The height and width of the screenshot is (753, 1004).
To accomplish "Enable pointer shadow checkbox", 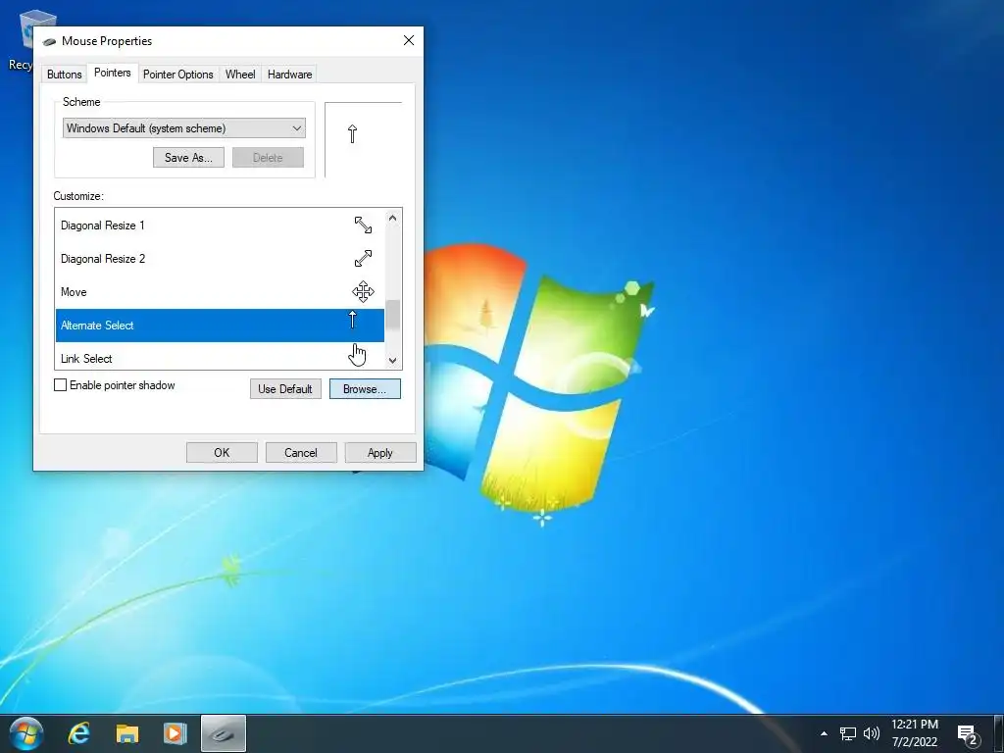I will [60, 384].
